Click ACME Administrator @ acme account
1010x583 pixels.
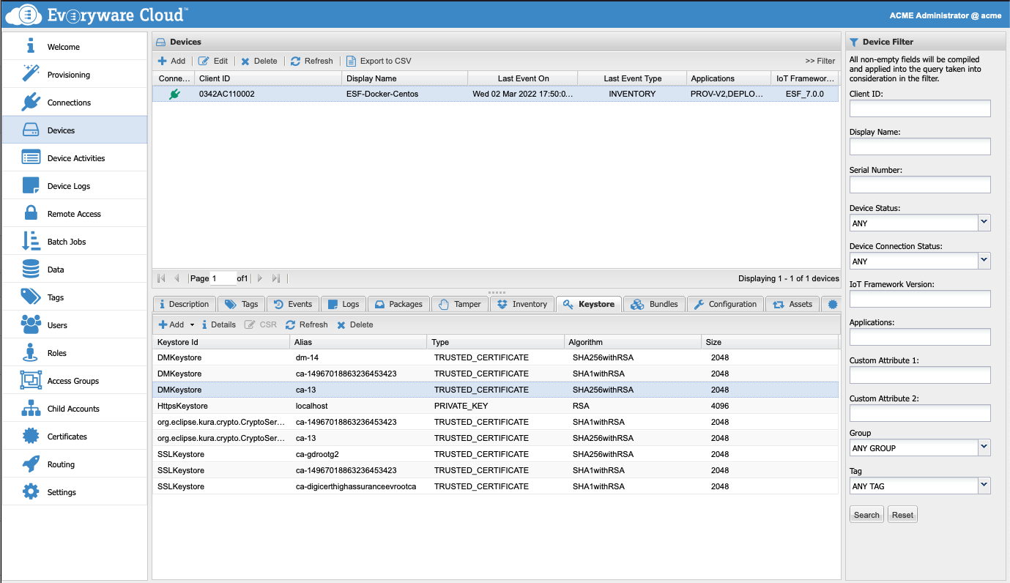[945, 15]
